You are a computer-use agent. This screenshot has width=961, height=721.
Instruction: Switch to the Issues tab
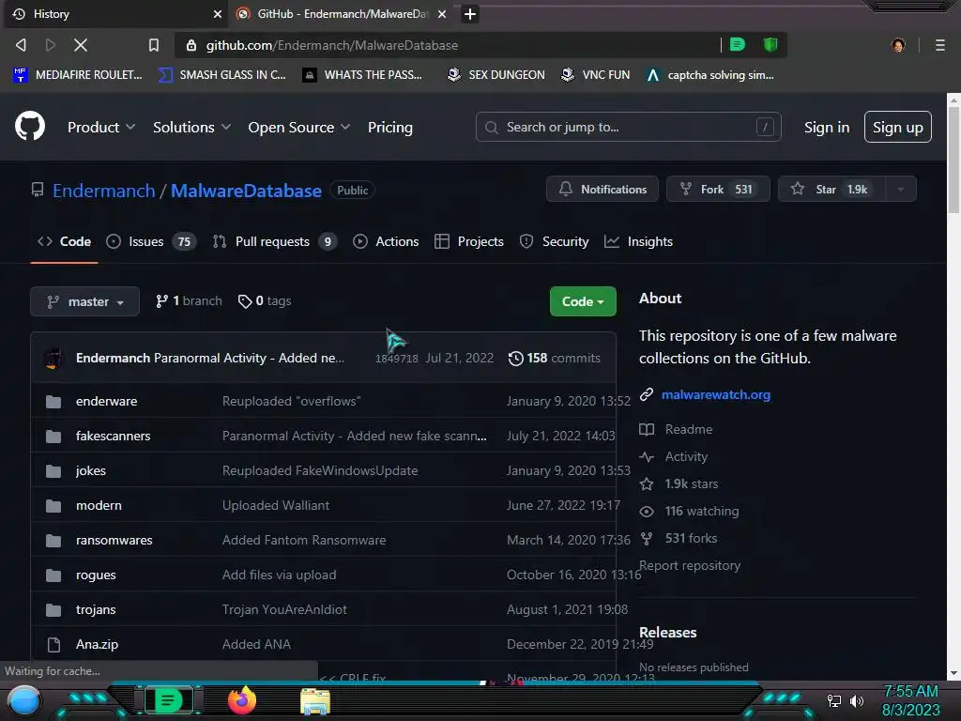pos(151,241)
